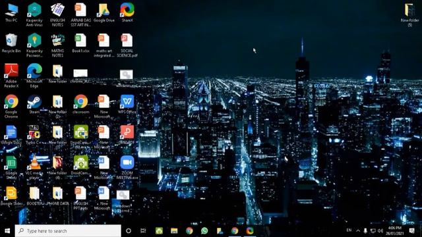Select the New folder (4) icon
The height and width of the screenshot is (237, 422).
(57, 167)
